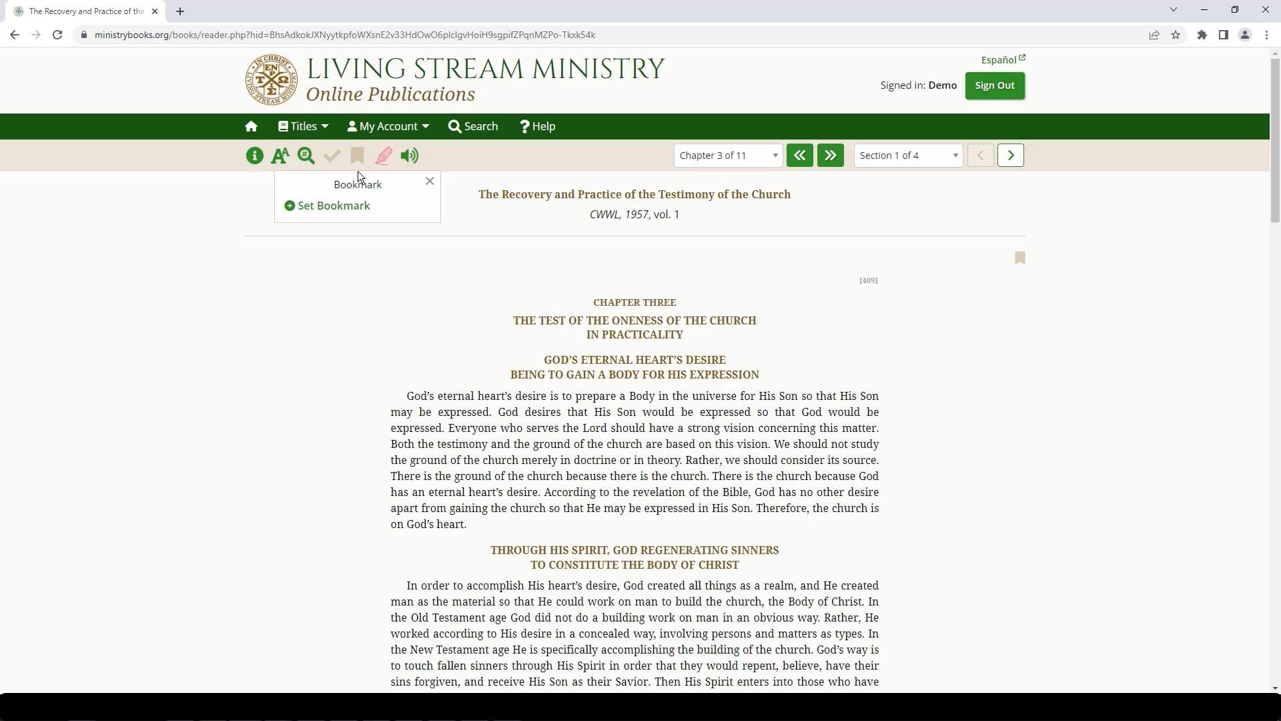This screenshot has height=721, width=1281.
Task: Click the Titles menu item
Action: click(304, 126)
